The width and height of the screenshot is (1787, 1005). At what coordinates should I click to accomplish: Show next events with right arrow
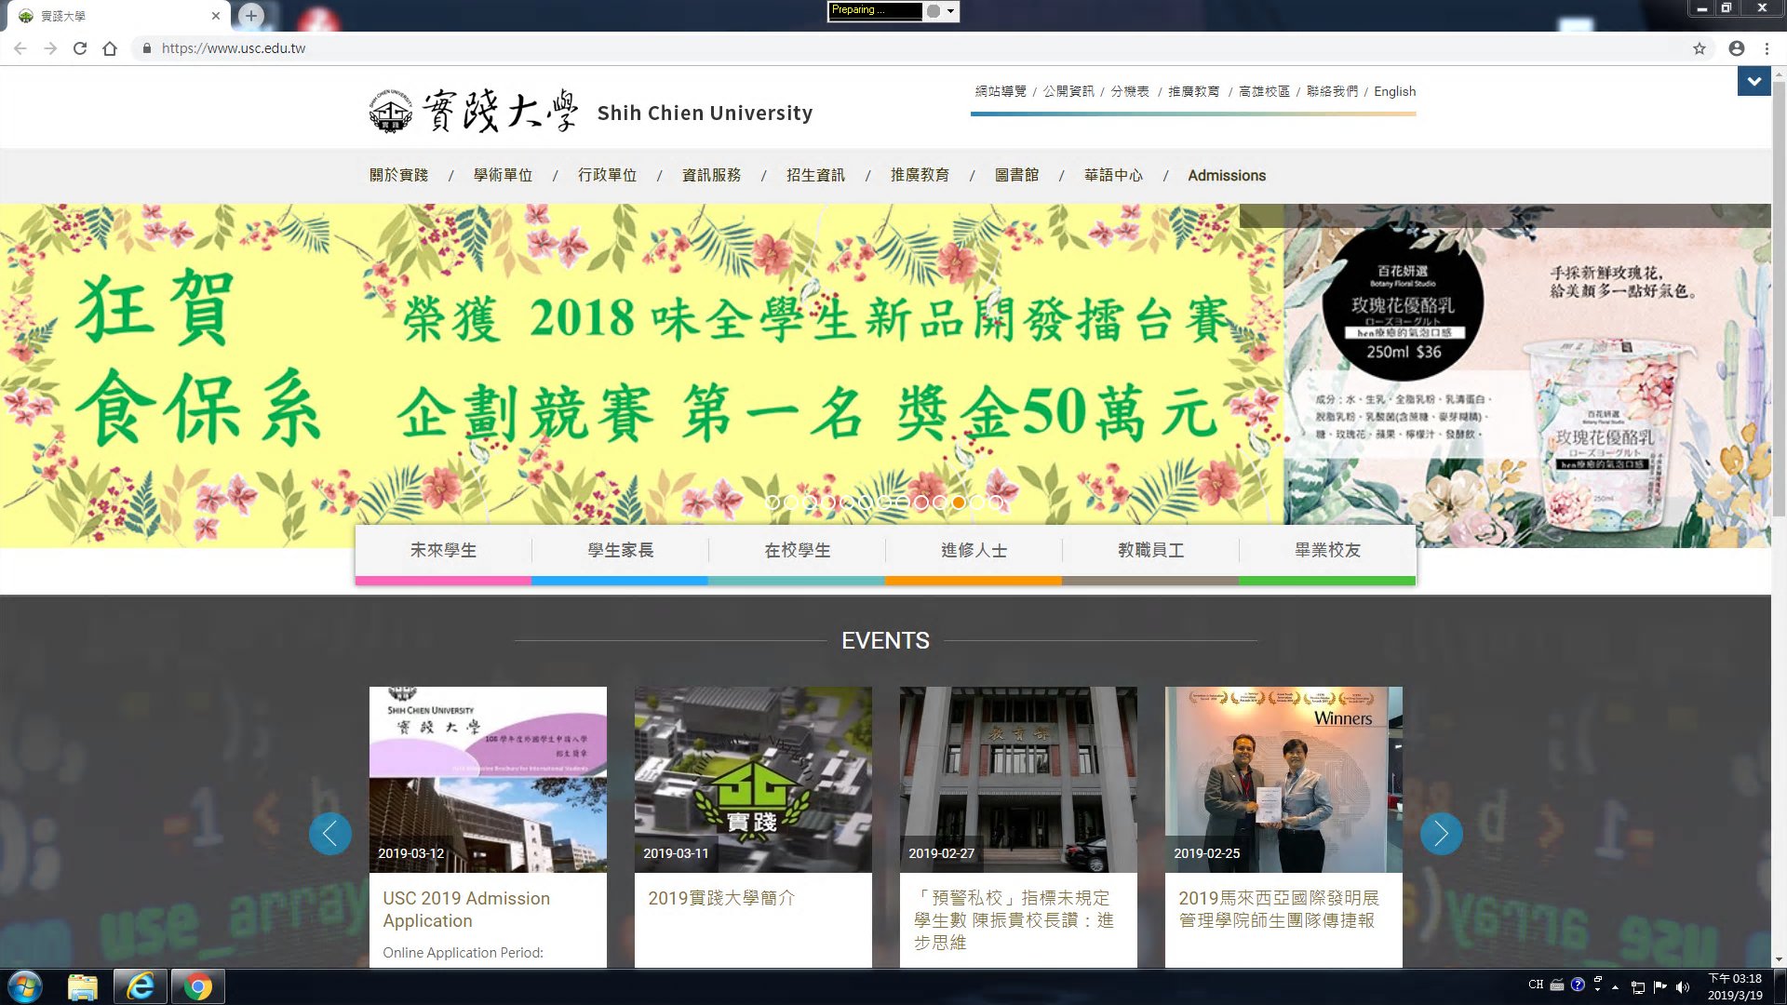click(1441, 834)
